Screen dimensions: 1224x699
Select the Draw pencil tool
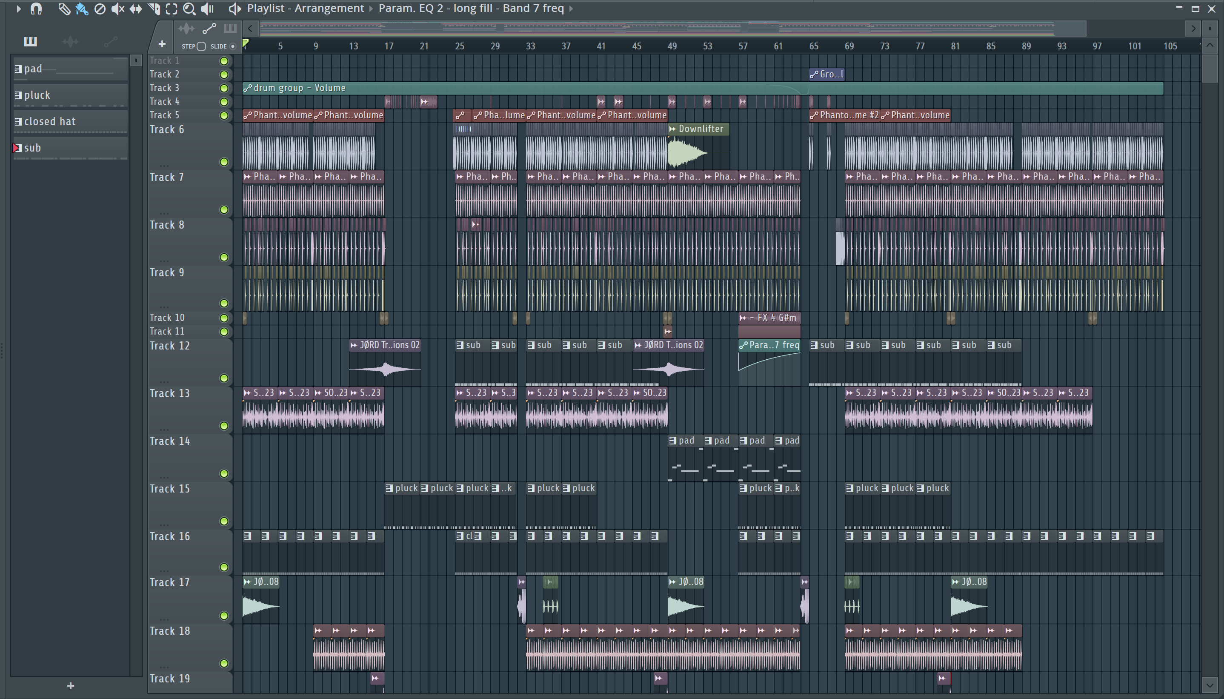click(64, 8)
